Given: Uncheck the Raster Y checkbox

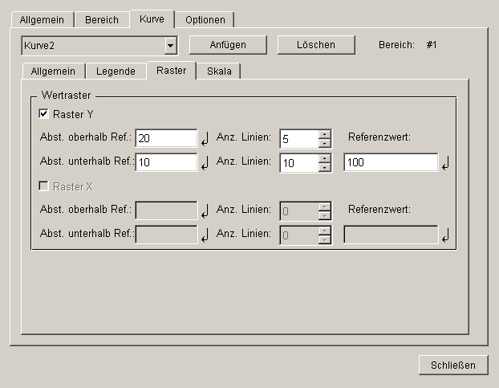Looking at the screenshot, I should click(43, 114).
